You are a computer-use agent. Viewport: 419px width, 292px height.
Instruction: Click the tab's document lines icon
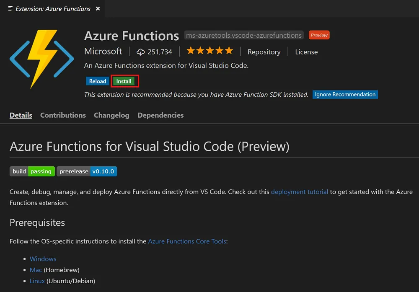click(10, 9)
